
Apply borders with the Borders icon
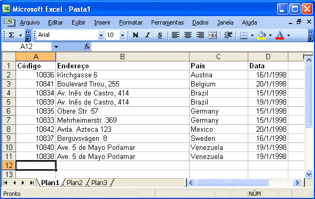click(x=243, y=35)
